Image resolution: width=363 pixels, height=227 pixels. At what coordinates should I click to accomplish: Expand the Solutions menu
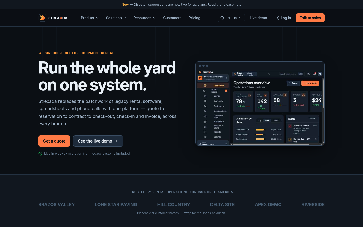[x=116, y=18]
